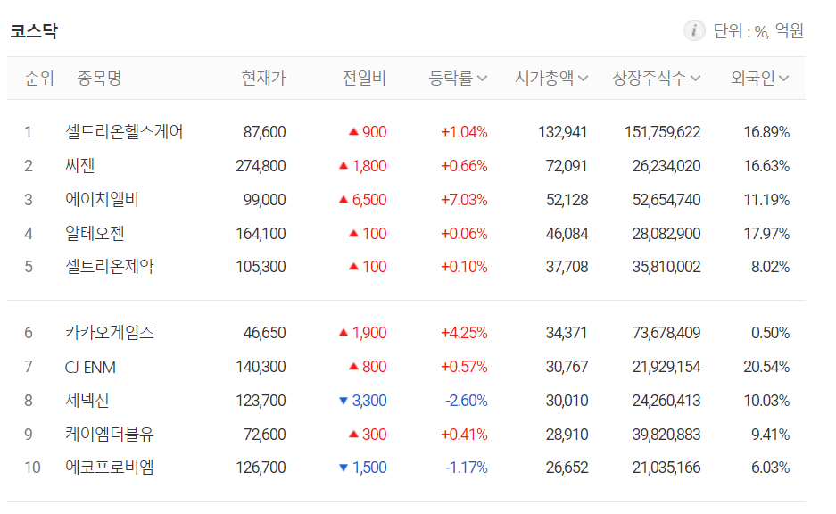836x514 pixels.
Task: Click market cap value 52,128
Action: [567, 199]
